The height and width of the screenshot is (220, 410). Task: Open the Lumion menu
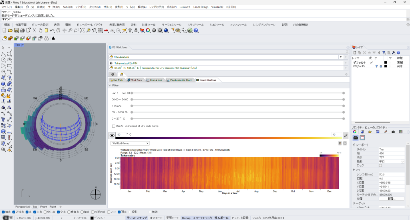tap(184, 7)
